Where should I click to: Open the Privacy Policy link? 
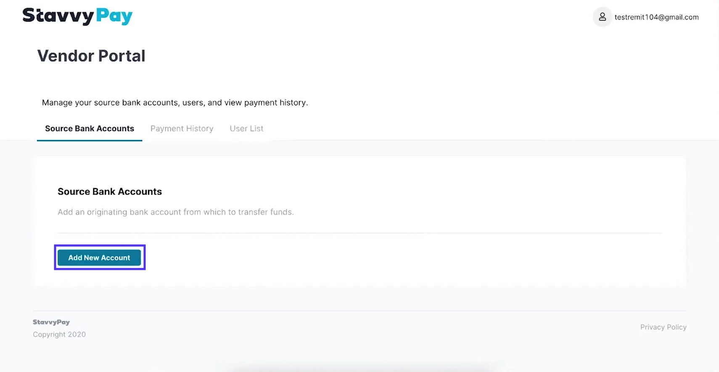663,327
